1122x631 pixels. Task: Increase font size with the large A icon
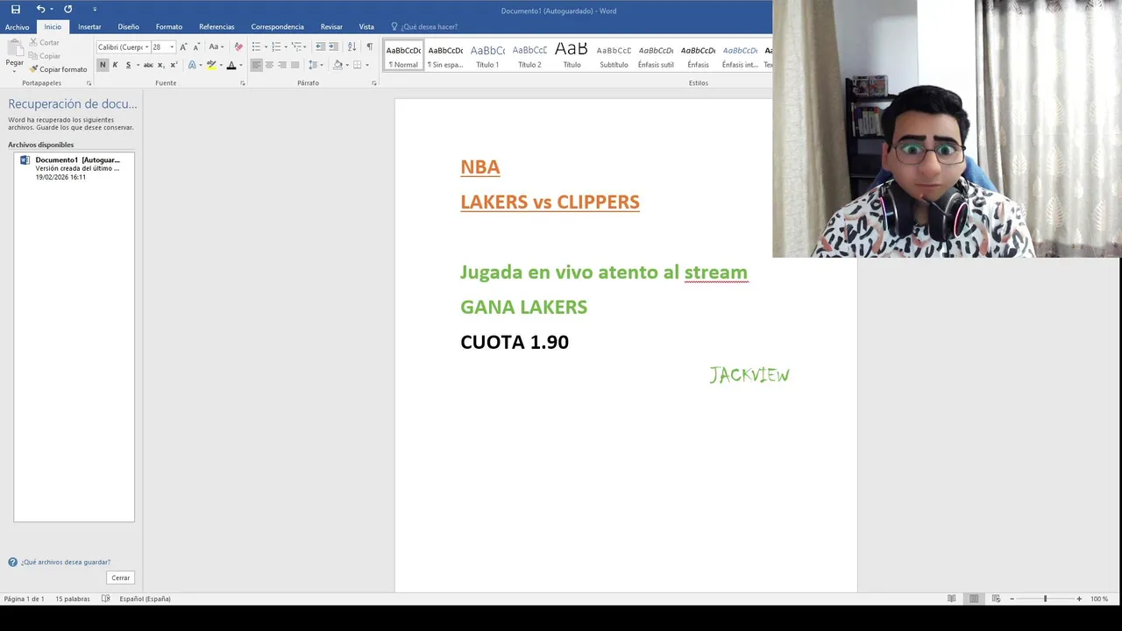[184, 47]
